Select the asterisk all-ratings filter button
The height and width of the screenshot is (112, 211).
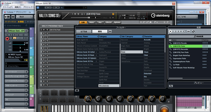[x=170, y=31]
